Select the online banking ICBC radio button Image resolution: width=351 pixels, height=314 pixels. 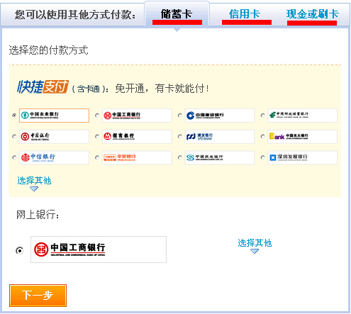pos(20,250)
